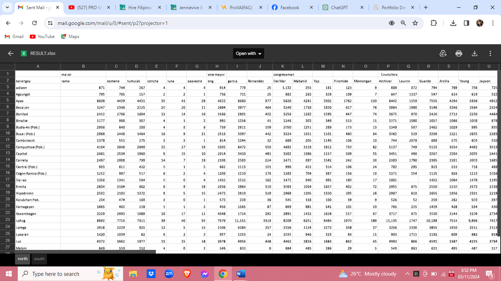Open Dropbox from the taskbar
This screenshot has width=501, height=281.
click(151, 274)
